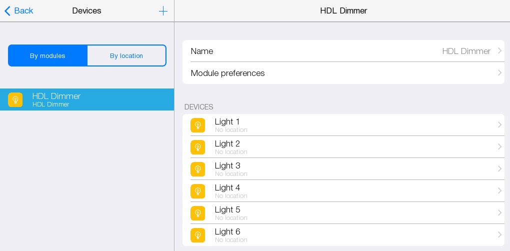Open Light 4 details chevron

point(499,191)
